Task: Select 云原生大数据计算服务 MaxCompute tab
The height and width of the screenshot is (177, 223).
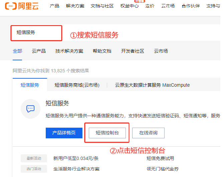Action: pos(152,85)
